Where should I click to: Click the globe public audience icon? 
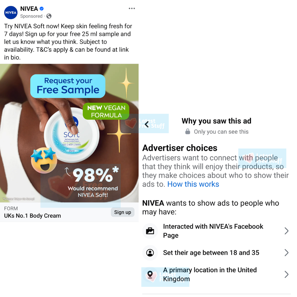(49, 16)
